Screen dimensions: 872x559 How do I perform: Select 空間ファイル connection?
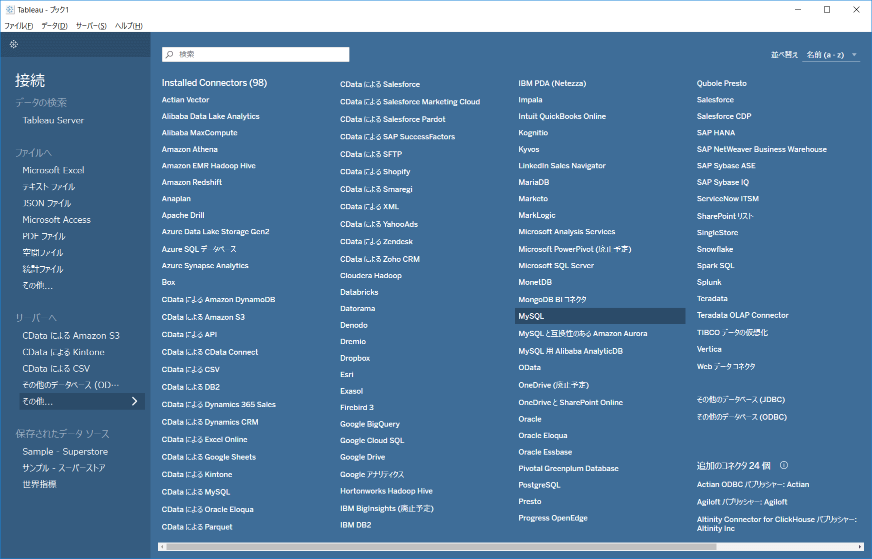click(43, 253)
